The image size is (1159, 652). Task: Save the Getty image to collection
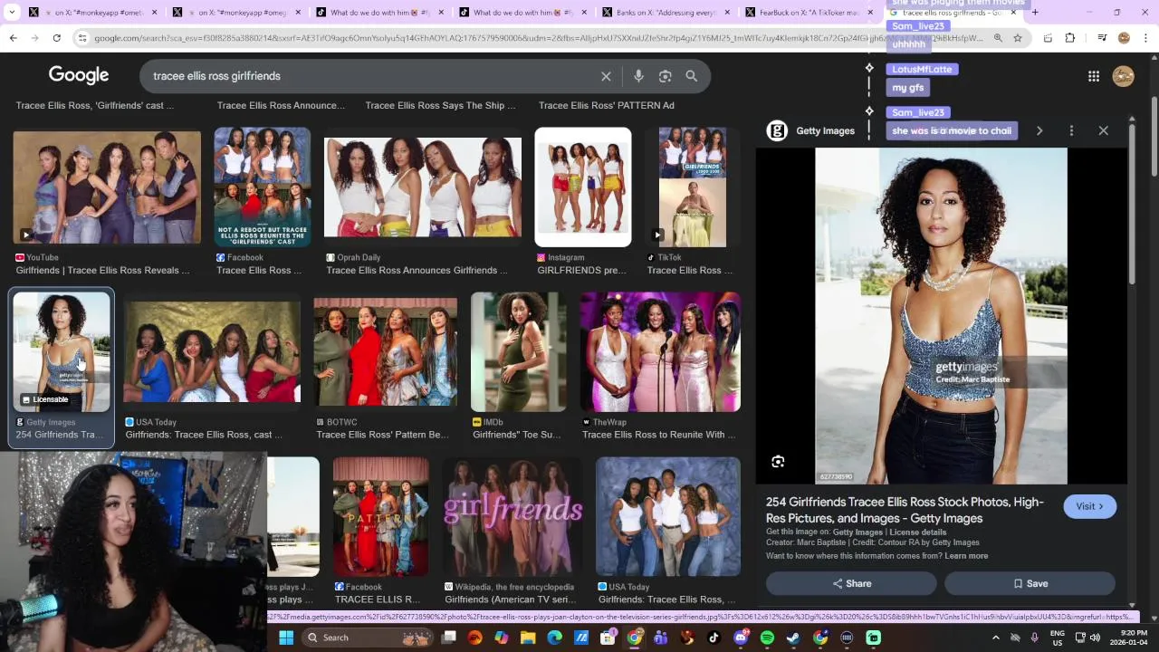[1030, 584]
